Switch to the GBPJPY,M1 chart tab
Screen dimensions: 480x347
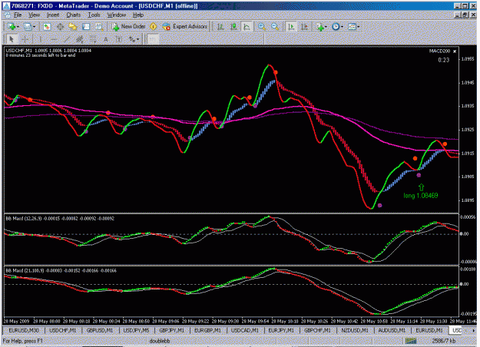172,330
